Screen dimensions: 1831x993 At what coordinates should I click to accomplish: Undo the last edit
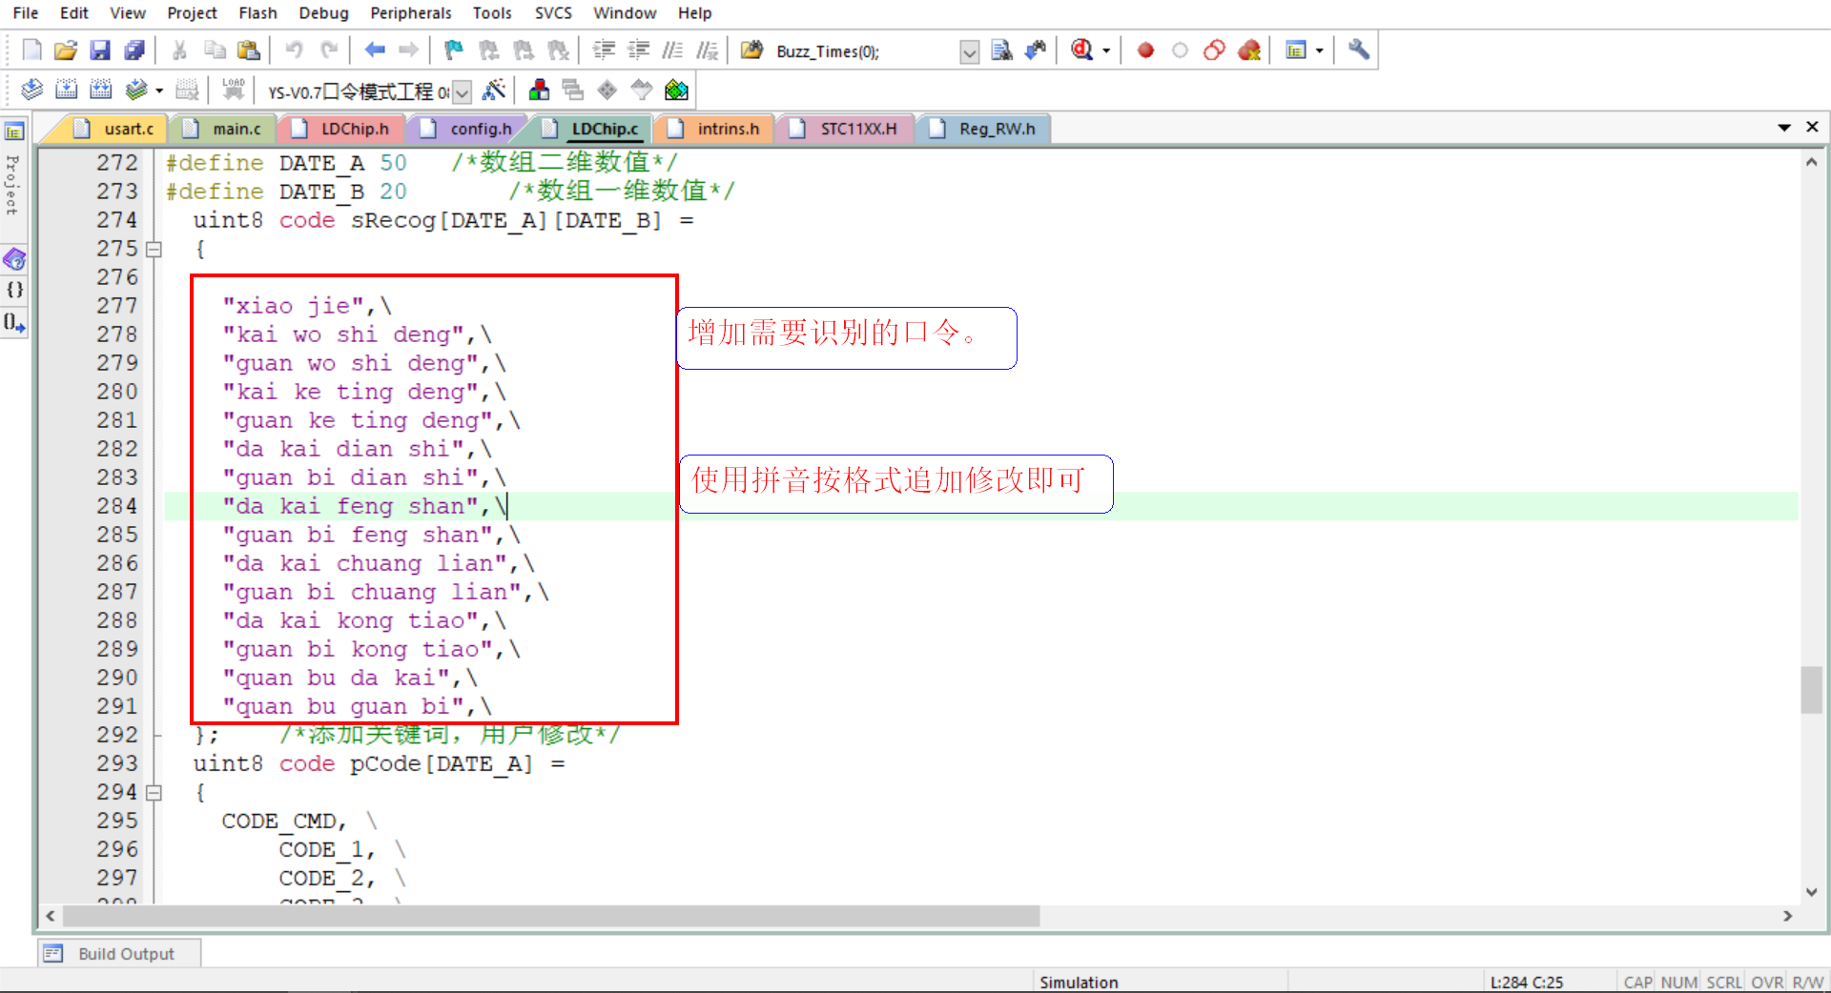(294, 50)
